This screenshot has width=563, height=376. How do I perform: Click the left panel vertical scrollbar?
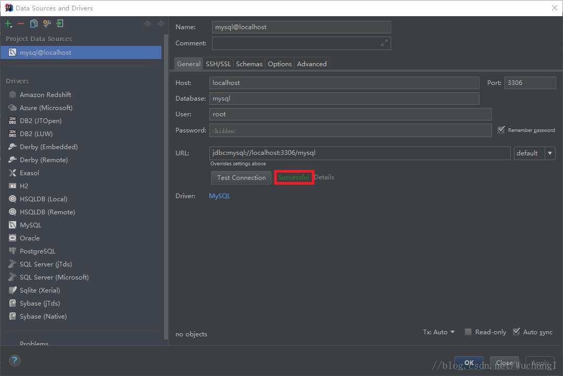166,186
